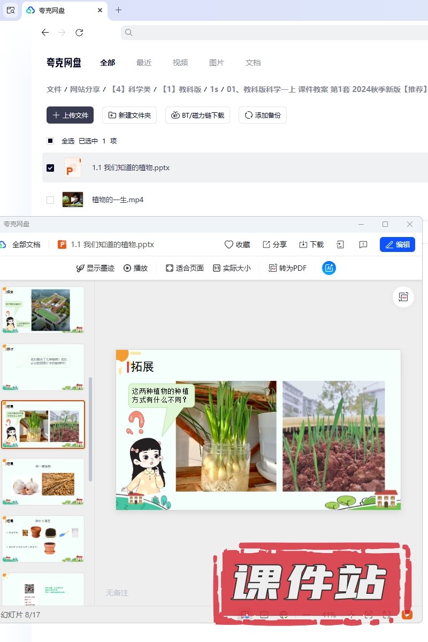Viewport: 428px width, 642px height.
Task: Click 适合页面 fit page option
Action: [185, 268]
